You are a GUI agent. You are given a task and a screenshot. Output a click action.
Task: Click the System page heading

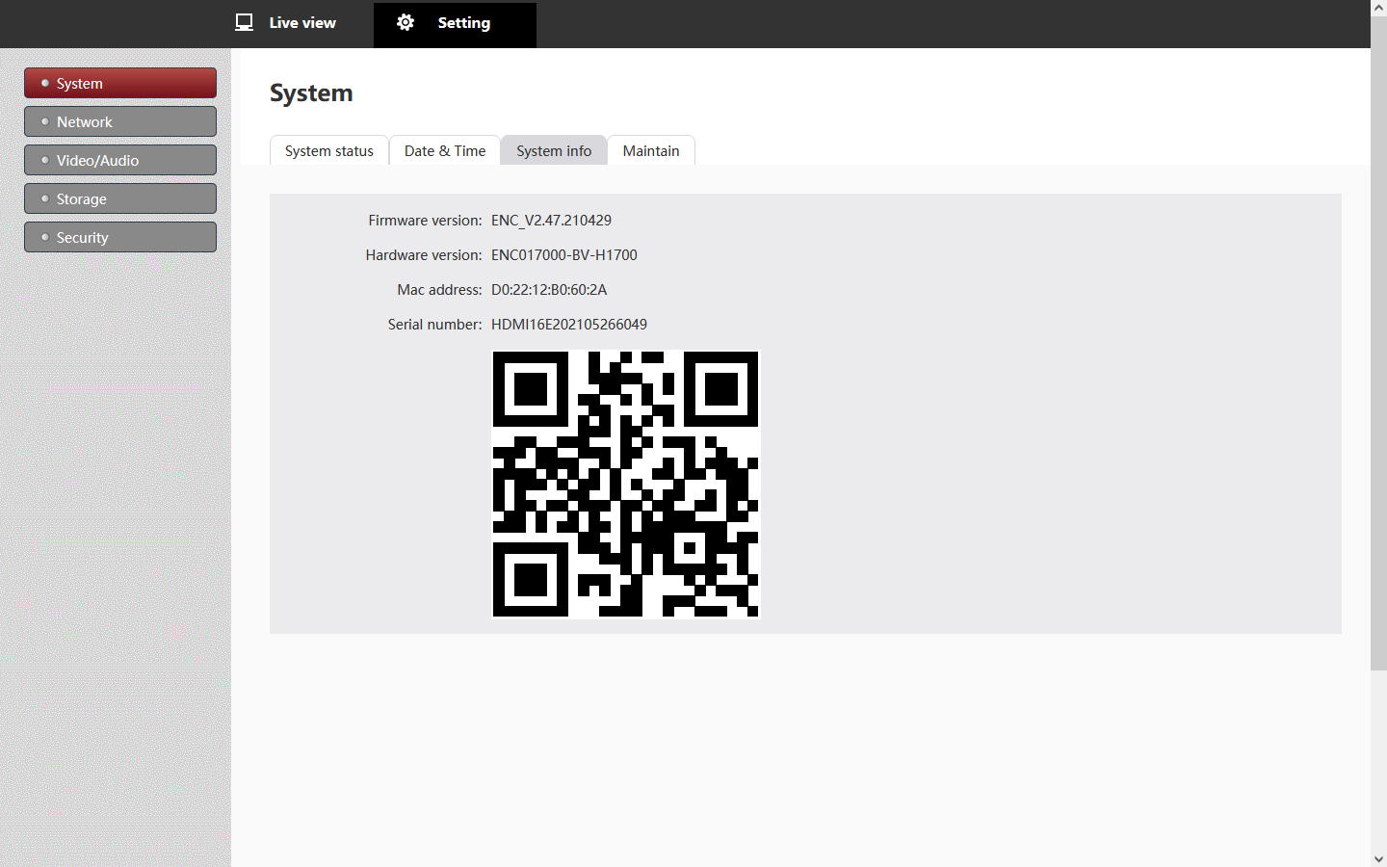coord(311,93)
